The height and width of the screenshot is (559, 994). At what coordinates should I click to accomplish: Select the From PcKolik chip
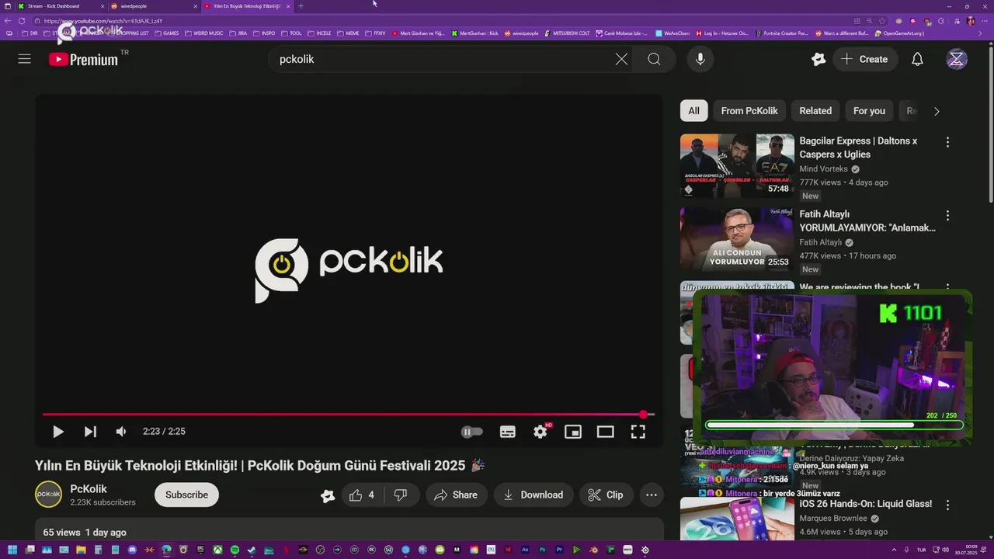pos(749,111)
